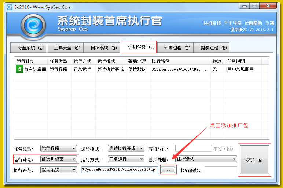Image resolution: width=283 pixels, height=188 pixels.
Task: Open the 关于程序 link
Action: [233, 23]
